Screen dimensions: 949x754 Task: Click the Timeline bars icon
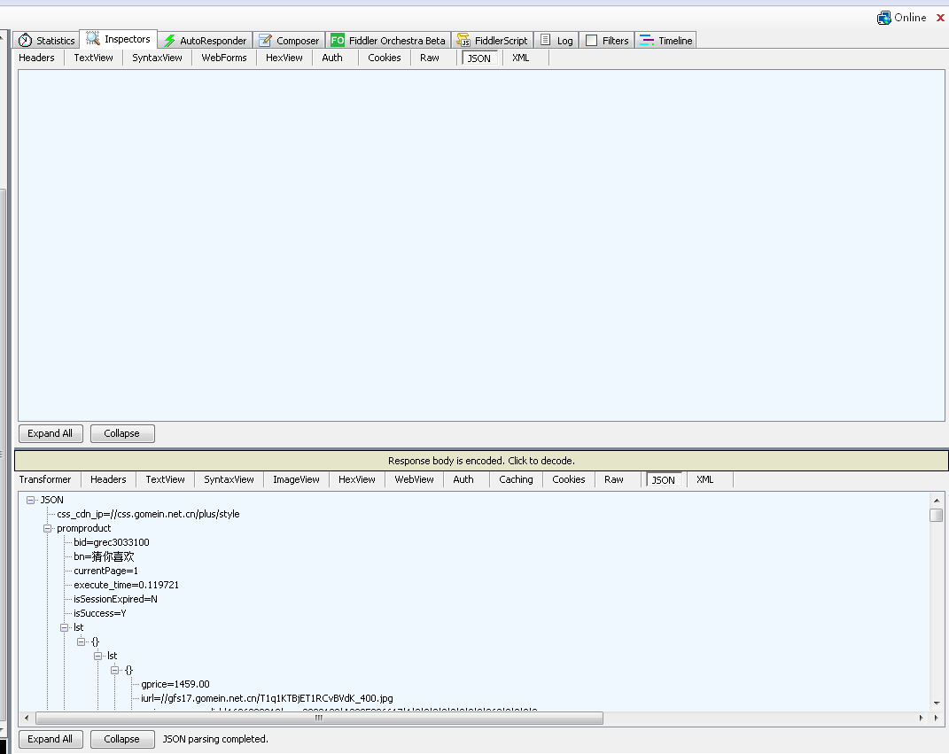coord(647,41)
